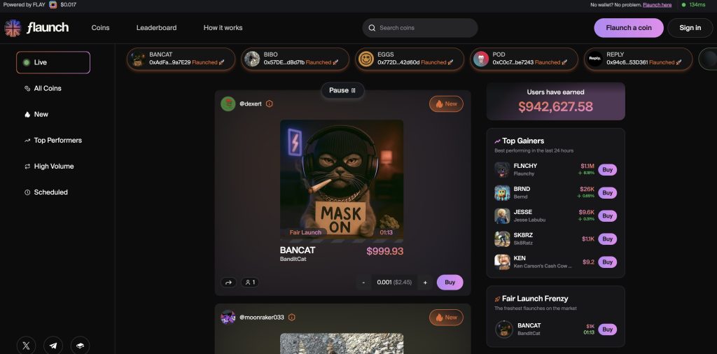Click the Sign in button
The width and height of the screenshot is (717, 354).
690,28
